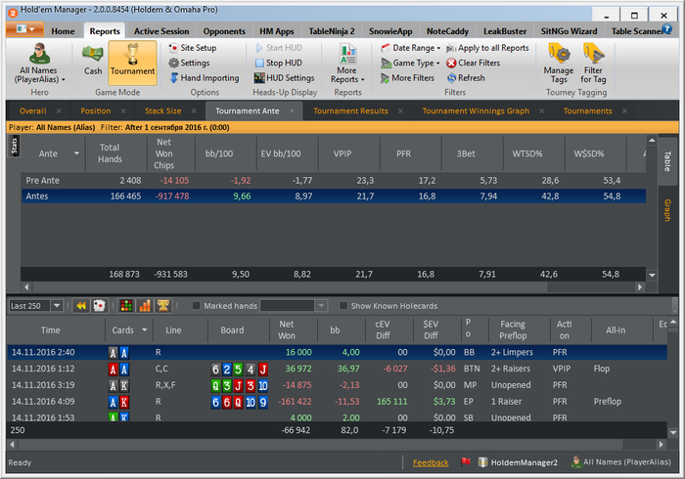
Task: Select the hand at 14.11.2016 1:12
Action: pyautogui.click(x=337, y=369)
